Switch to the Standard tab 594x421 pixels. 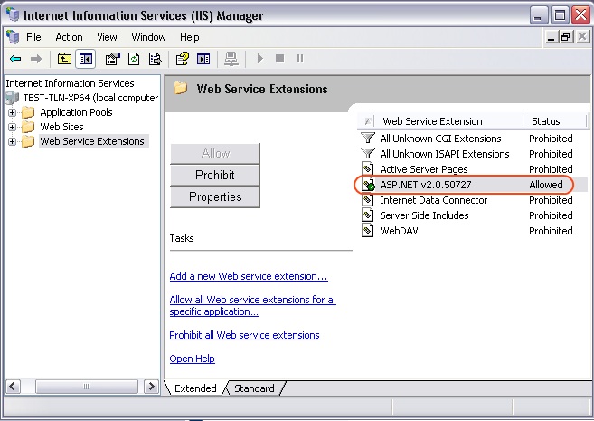(x=254, y=388)
